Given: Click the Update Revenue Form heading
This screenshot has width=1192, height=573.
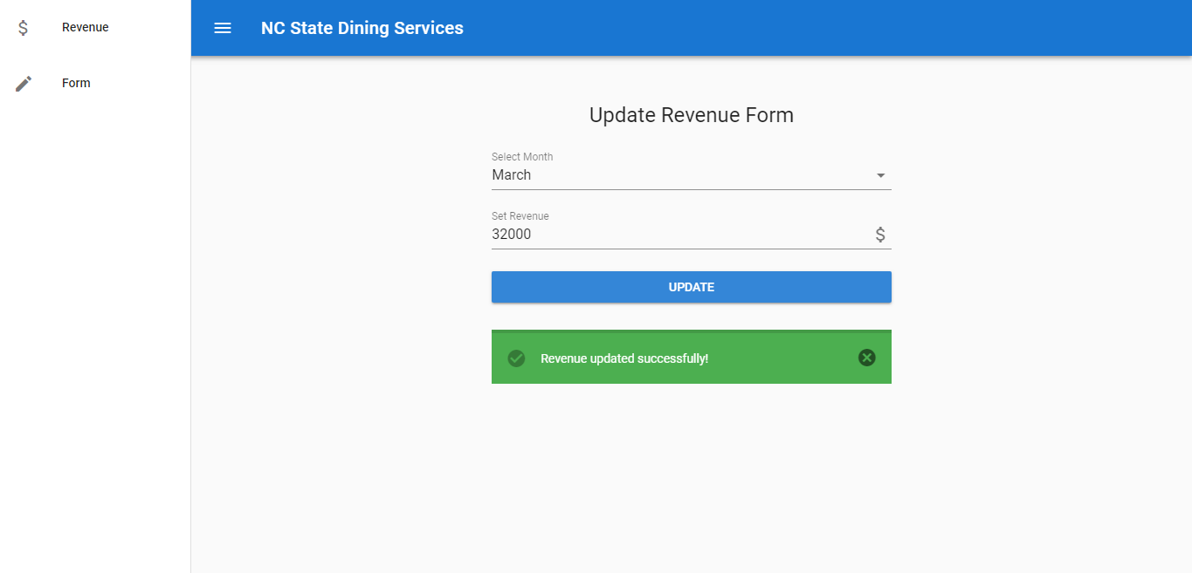Looking at the screenshot, I should [x=692, y=115].
